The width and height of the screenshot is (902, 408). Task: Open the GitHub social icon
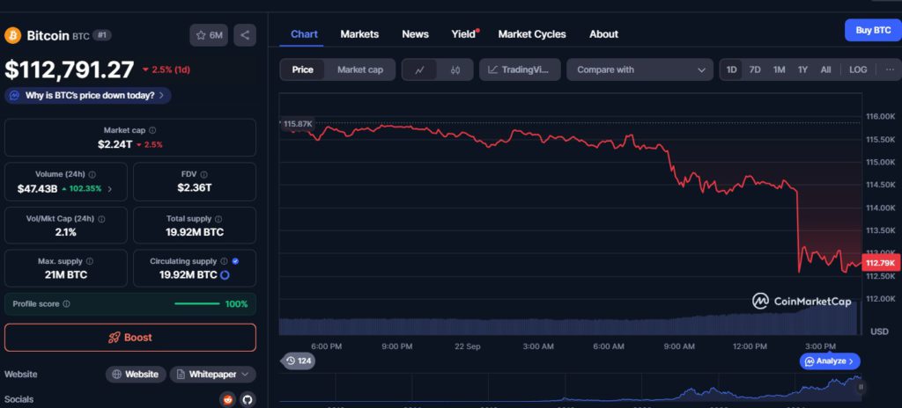click(248, 399)
